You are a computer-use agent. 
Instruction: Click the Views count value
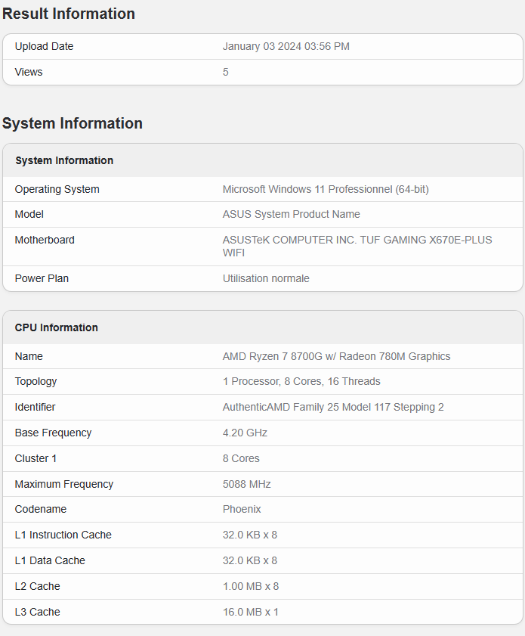[x=226, y=72]
